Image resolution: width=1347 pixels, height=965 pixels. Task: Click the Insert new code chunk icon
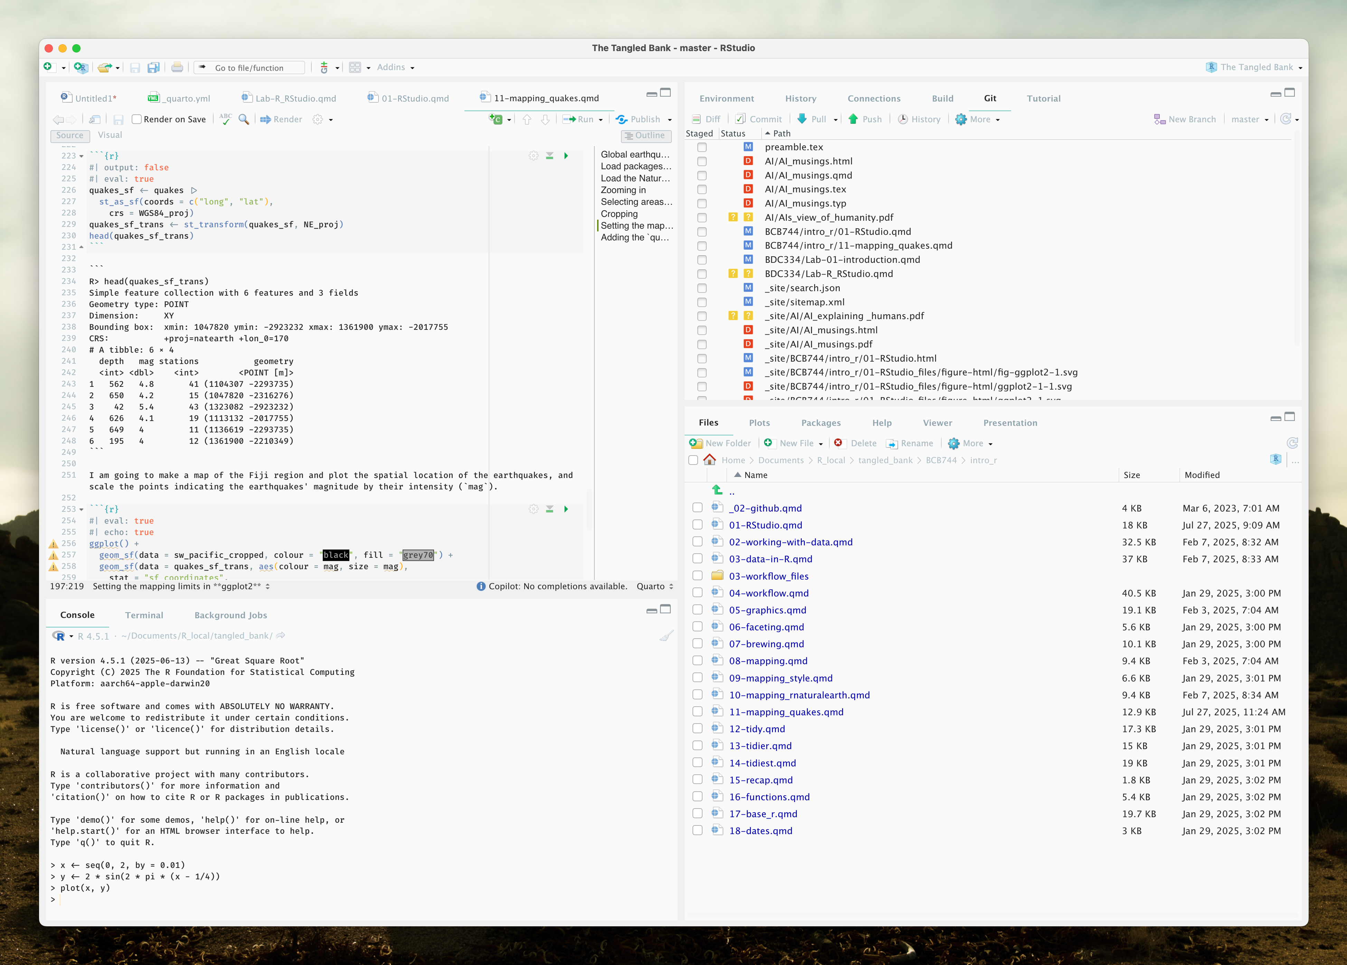pyautogui.click(x=496, y=119)
